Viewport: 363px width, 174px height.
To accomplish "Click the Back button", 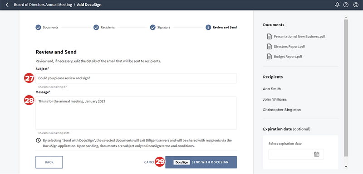I will (49, 162).
